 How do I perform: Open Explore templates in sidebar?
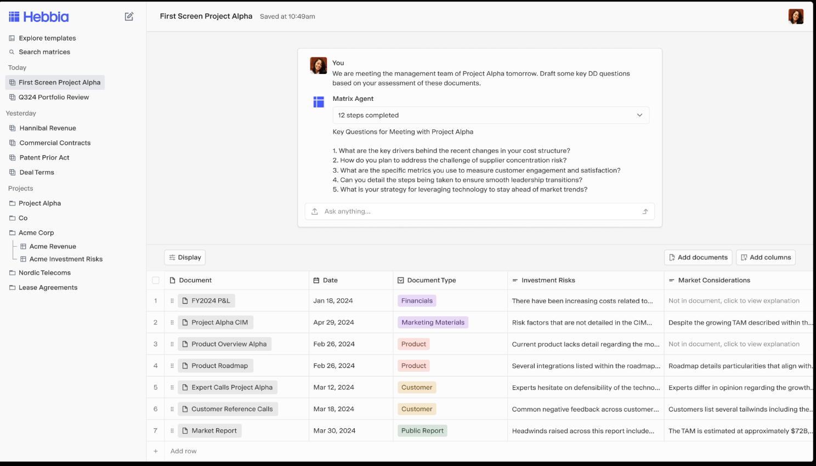click(42, 38)
